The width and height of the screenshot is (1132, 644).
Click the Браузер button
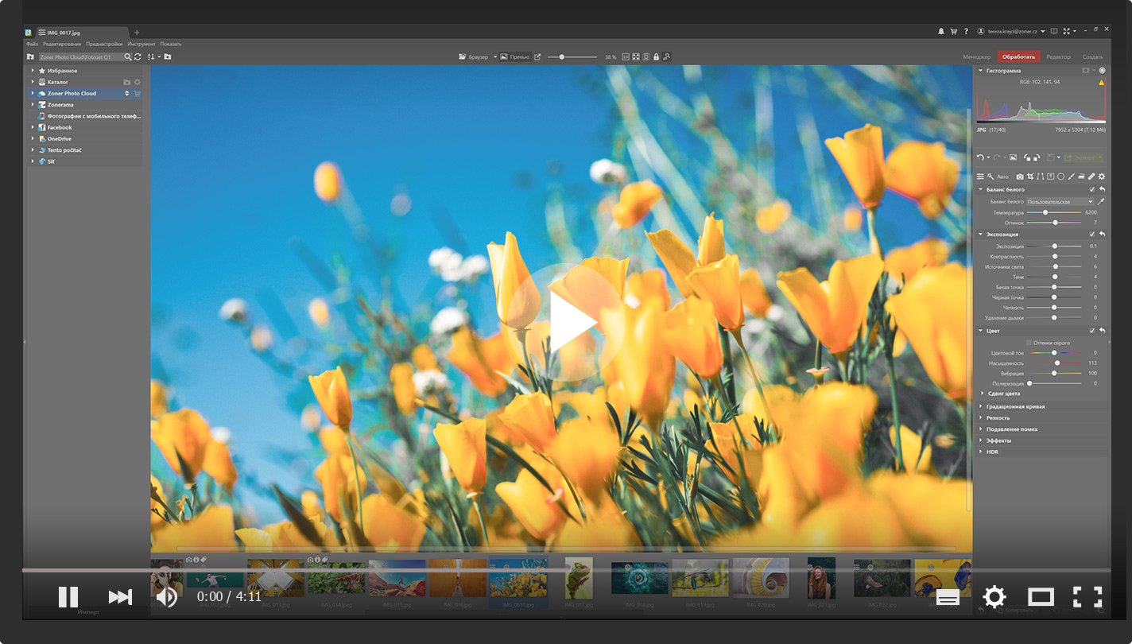(474, 57)
